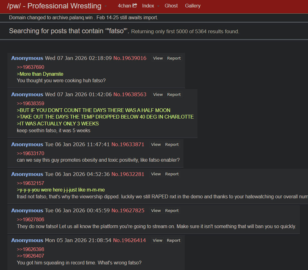Report post No.19639016
Viewport: 308px width, 270px height.
(174, 58)
